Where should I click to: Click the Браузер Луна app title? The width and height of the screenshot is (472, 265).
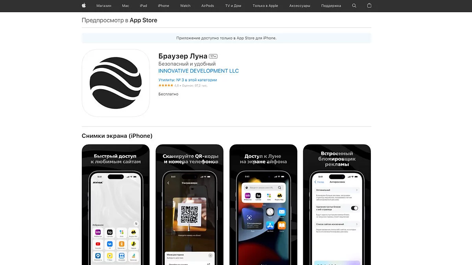pos(183,56)
